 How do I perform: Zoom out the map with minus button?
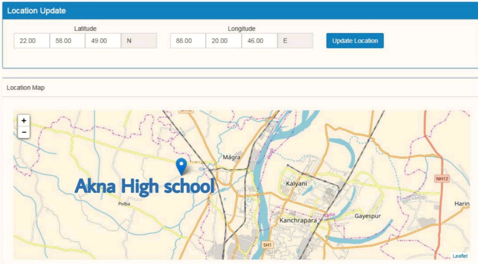coord(24,132)
